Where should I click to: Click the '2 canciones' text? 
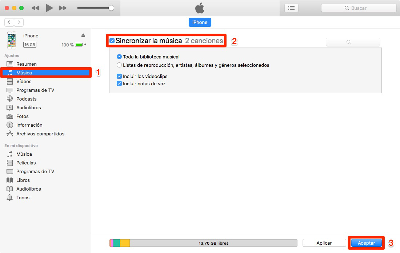pyautogui.click(x=204, y=41)
